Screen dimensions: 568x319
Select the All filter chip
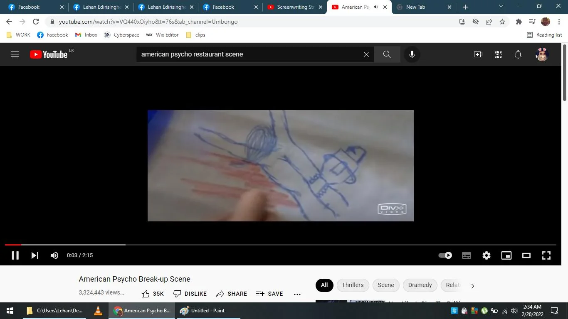[324, 285]
